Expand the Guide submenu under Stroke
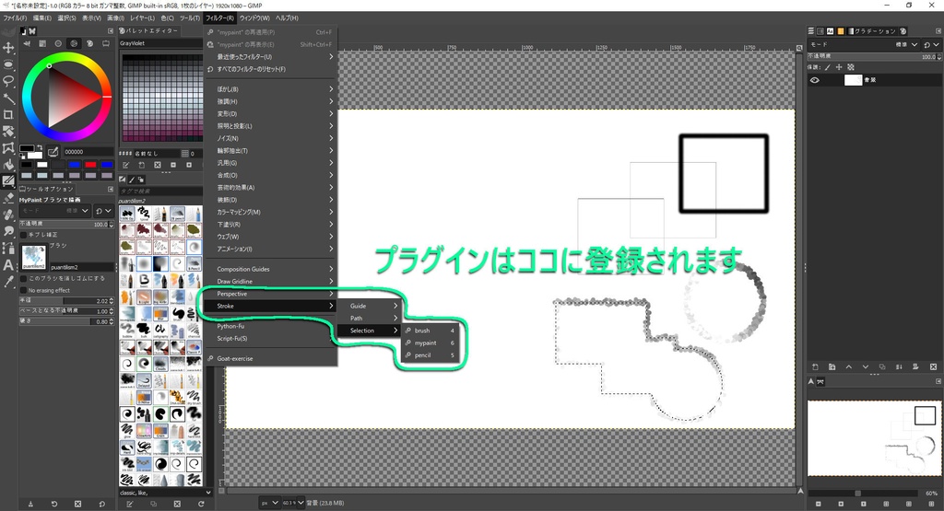The width and height of the screenshot is (944, 511). [x=368, y=306]
